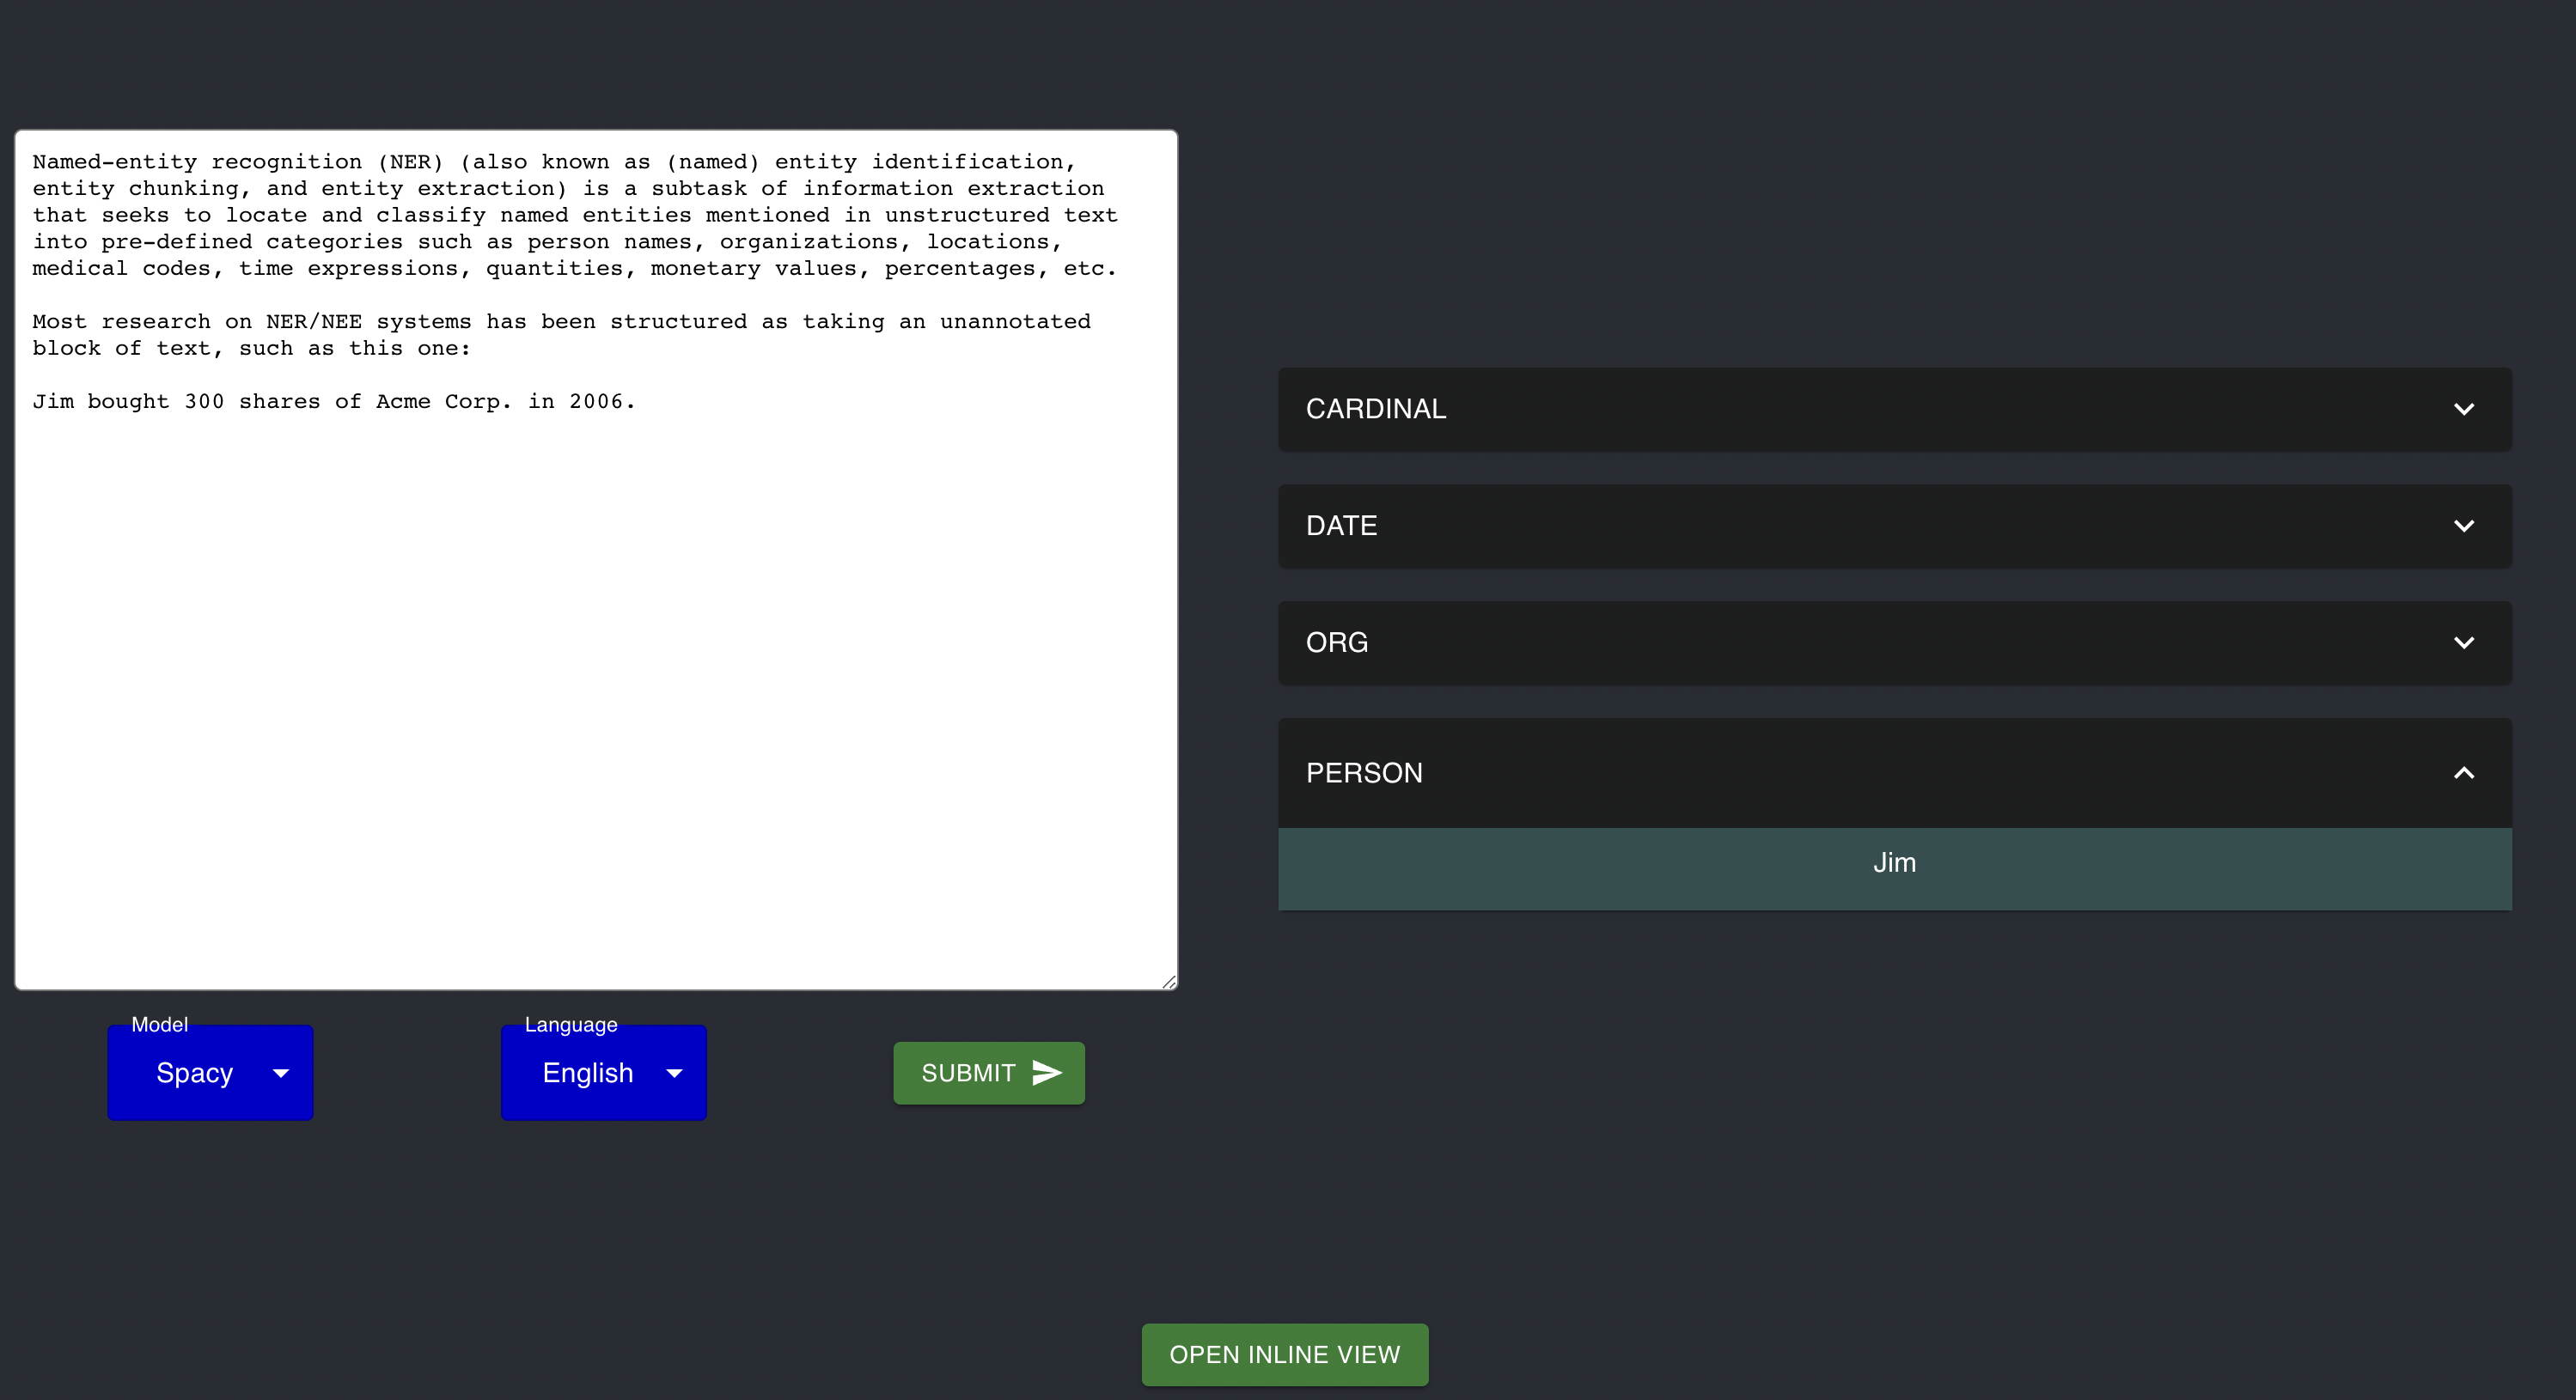2576x1400 pixels.
Task: Click the sentence about Jim buying shares
Action: (333, 402)
